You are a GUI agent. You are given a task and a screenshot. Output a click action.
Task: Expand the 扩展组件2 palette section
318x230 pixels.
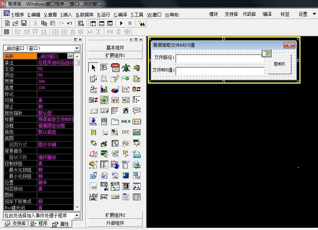coord(115,215)
